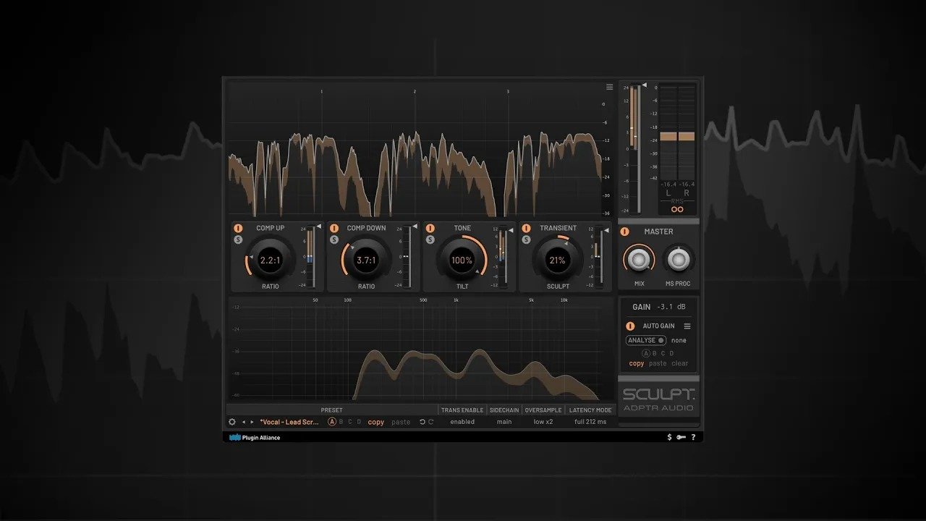Screen dimensions: 926x521
Task: Toggle the TONE power button
Action: (430, 228)
